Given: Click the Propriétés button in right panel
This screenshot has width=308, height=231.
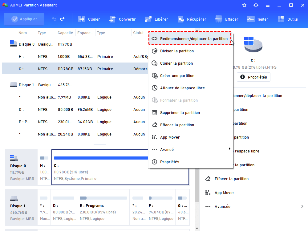Looking at the screenshot, I should pos(253,77).
